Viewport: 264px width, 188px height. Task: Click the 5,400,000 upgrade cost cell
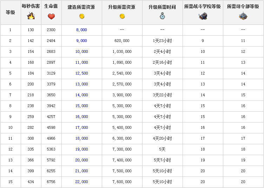(x=122, y=127)
